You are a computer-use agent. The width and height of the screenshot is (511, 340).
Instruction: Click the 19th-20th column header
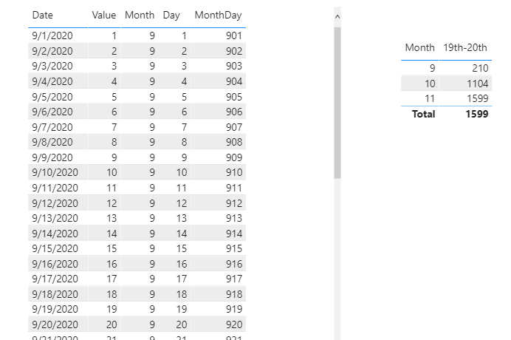tap(465, 47)
